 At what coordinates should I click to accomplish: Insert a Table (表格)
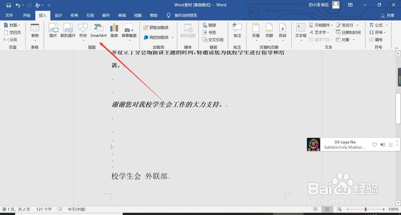tap(35, 32)
